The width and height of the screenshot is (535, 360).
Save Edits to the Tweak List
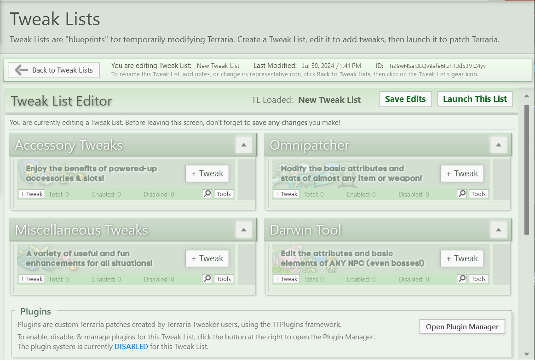click(405, 99)
